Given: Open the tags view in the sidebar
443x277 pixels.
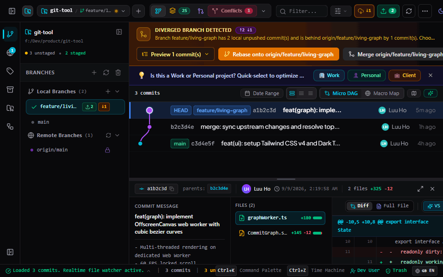Looking at the screenshot, I should (x=10, y=71).
